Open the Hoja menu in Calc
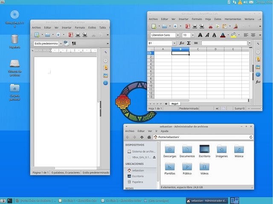This screenshot has height=204, width=273. (x=208, y=19)
